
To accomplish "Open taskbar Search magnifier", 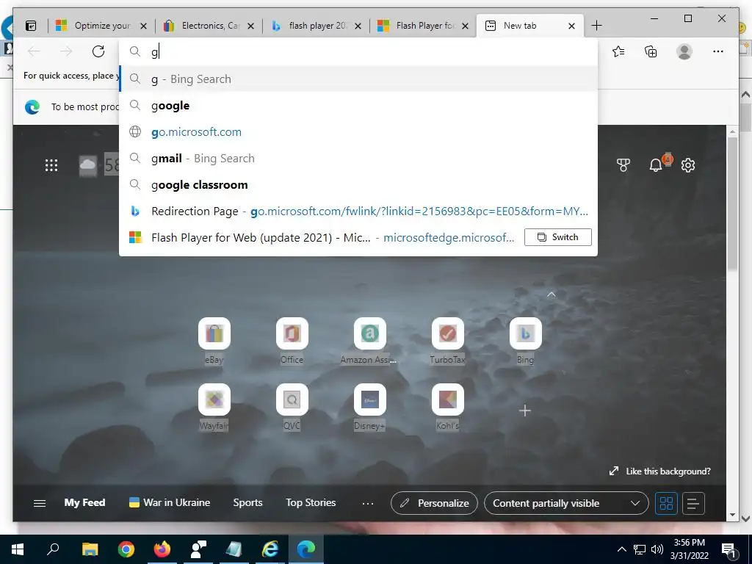I will pyautogui.click(x=53, y=549).
